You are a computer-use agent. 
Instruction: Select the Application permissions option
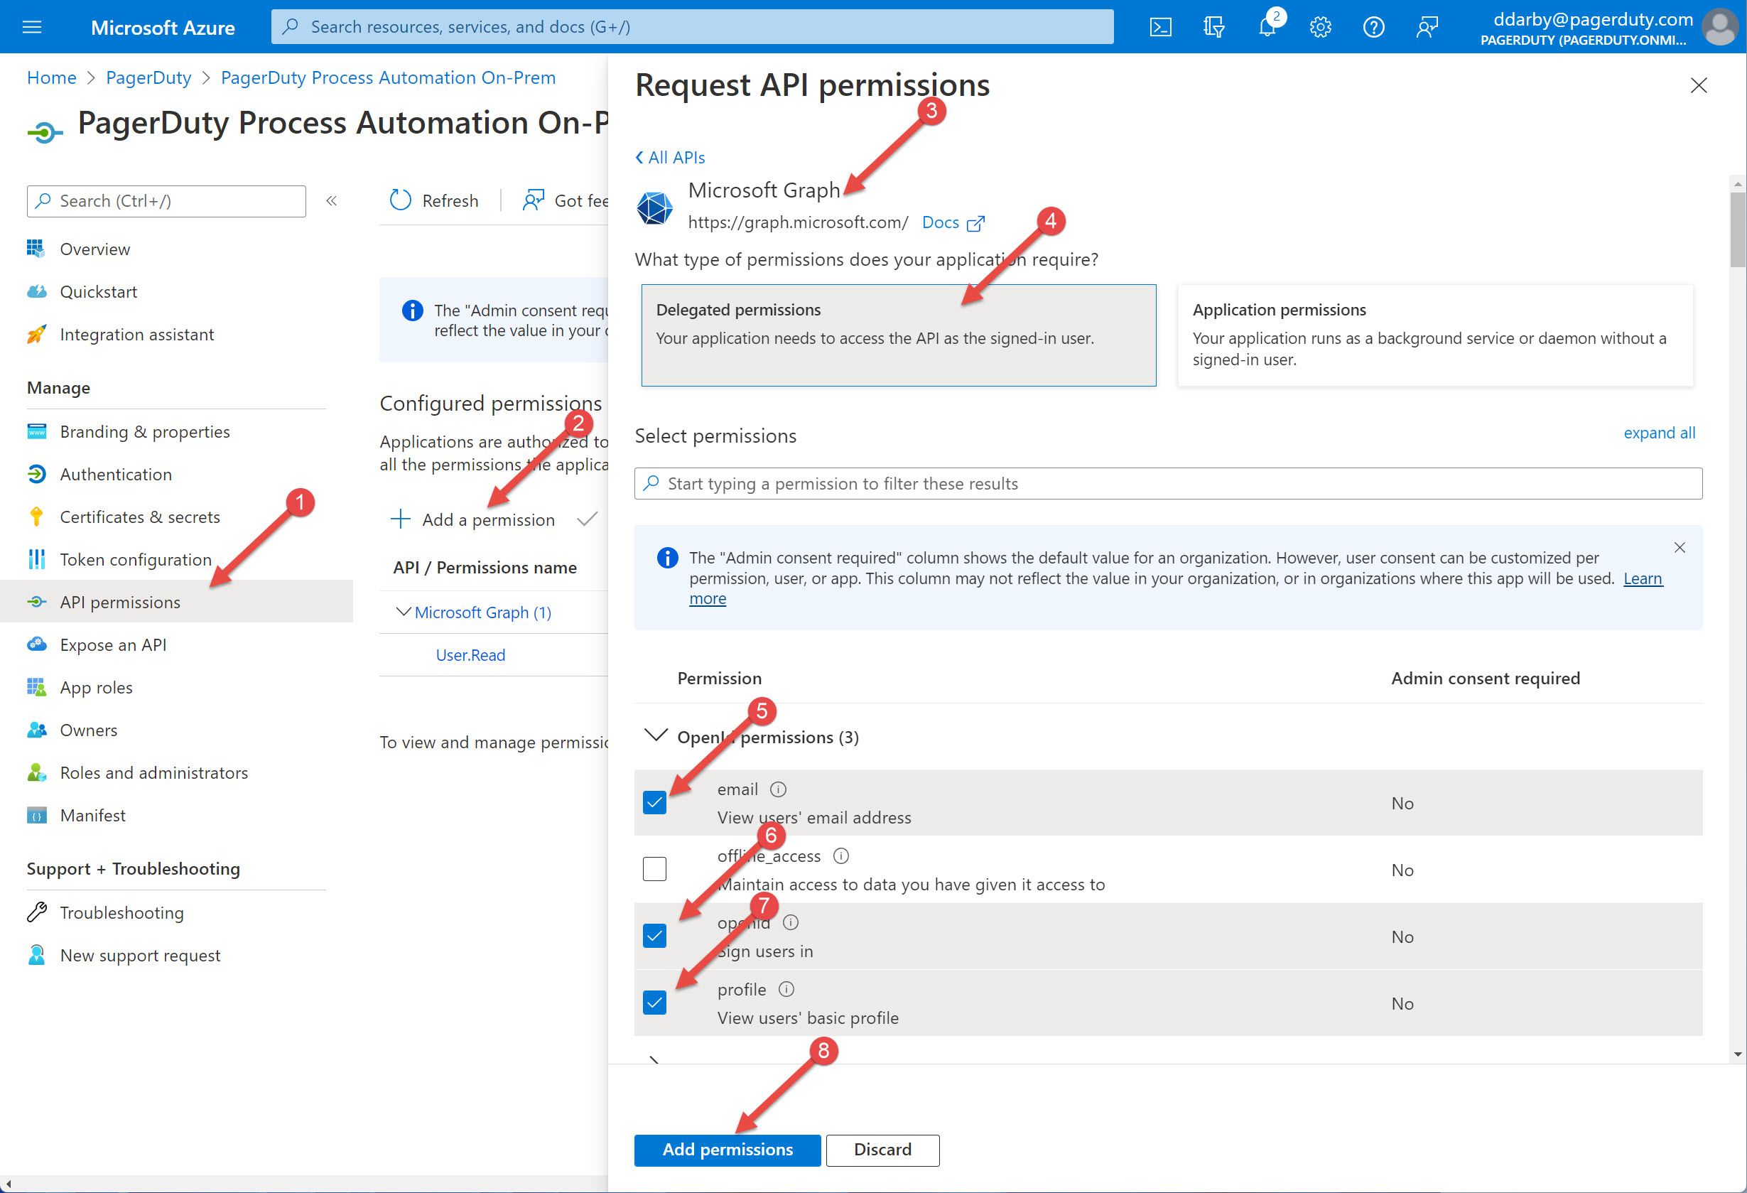tap(1435, 335)
